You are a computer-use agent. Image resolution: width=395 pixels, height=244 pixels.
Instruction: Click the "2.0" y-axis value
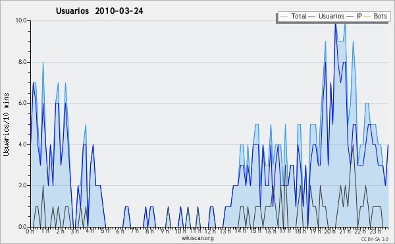point(22,185)
